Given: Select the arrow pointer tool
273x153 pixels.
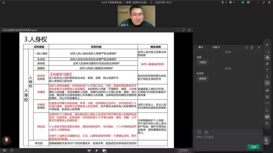Looking at the screenshot, I should point(267,44).
